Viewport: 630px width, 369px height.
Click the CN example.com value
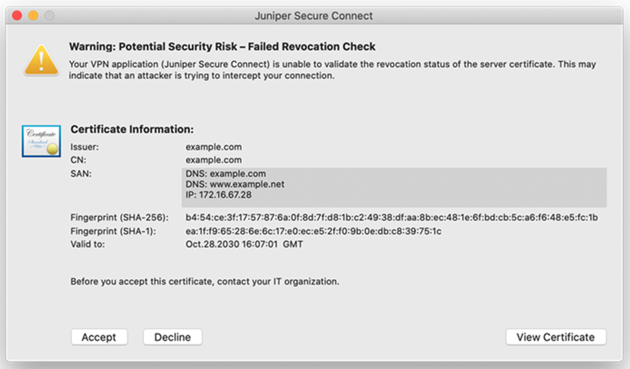214,160
